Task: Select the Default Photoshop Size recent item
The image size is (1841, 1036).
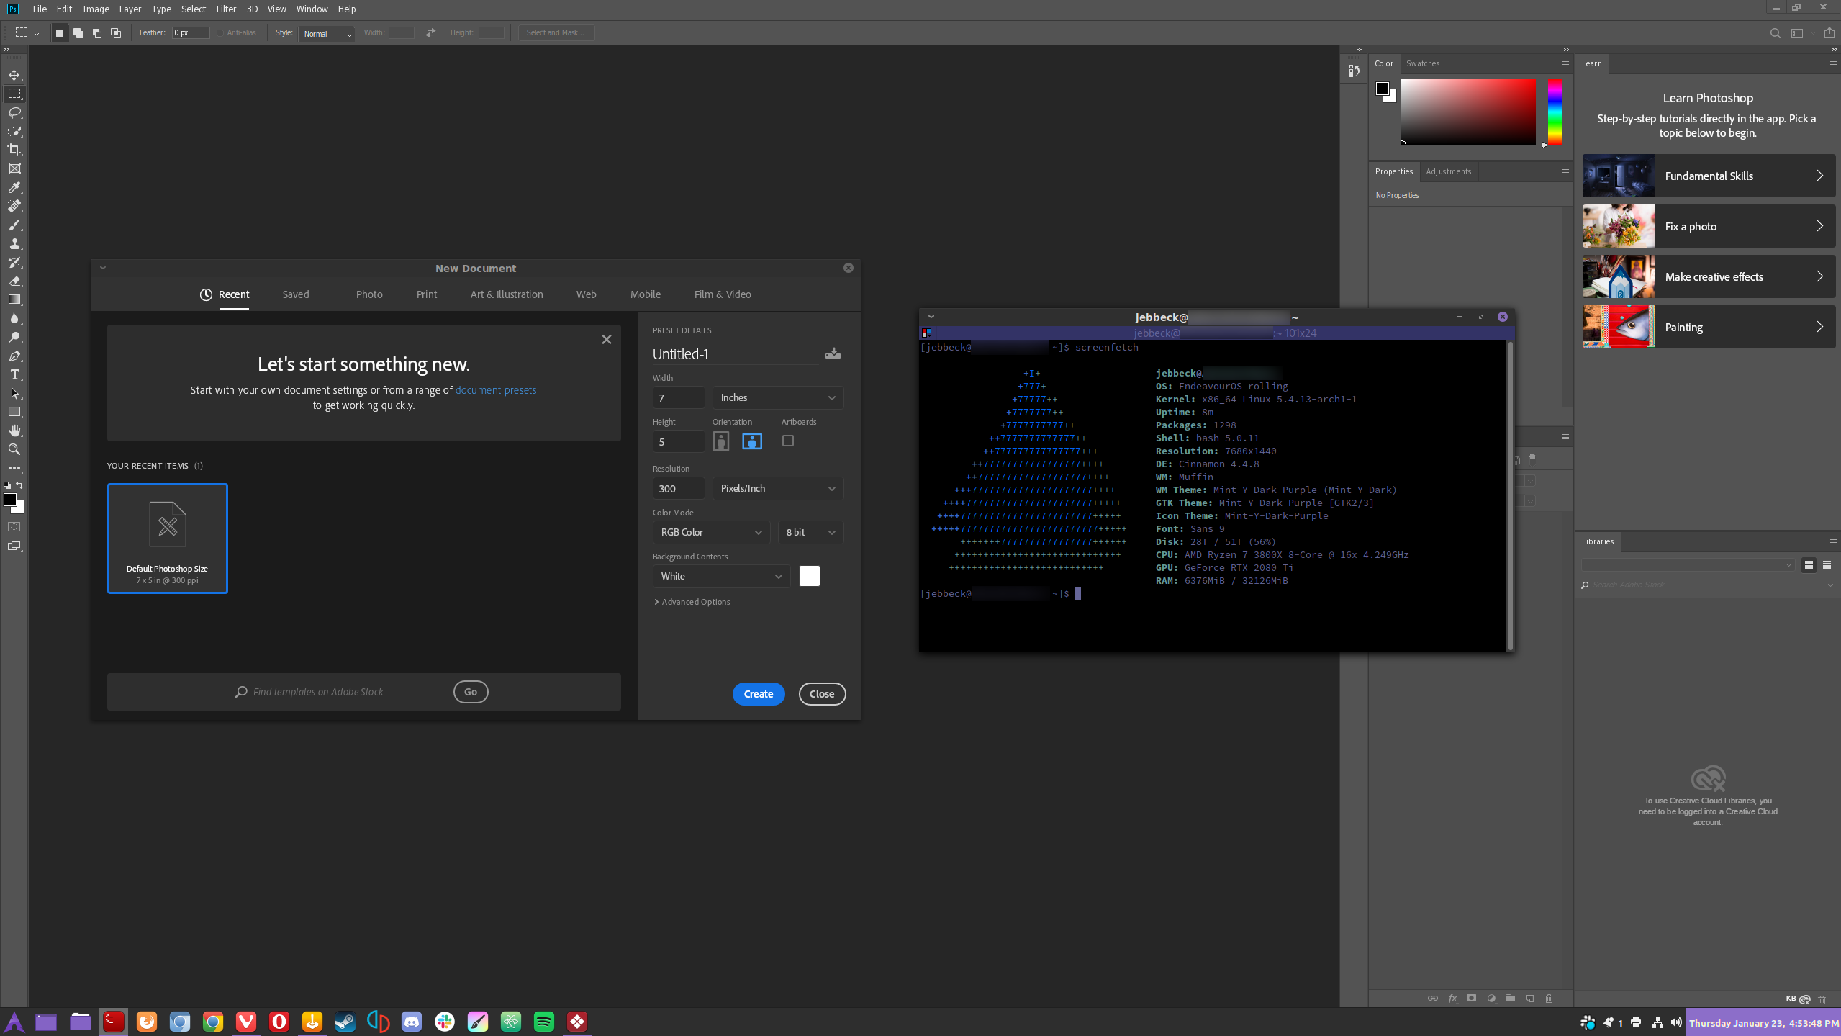Action: pyautogui.click(x=168, y=539)
